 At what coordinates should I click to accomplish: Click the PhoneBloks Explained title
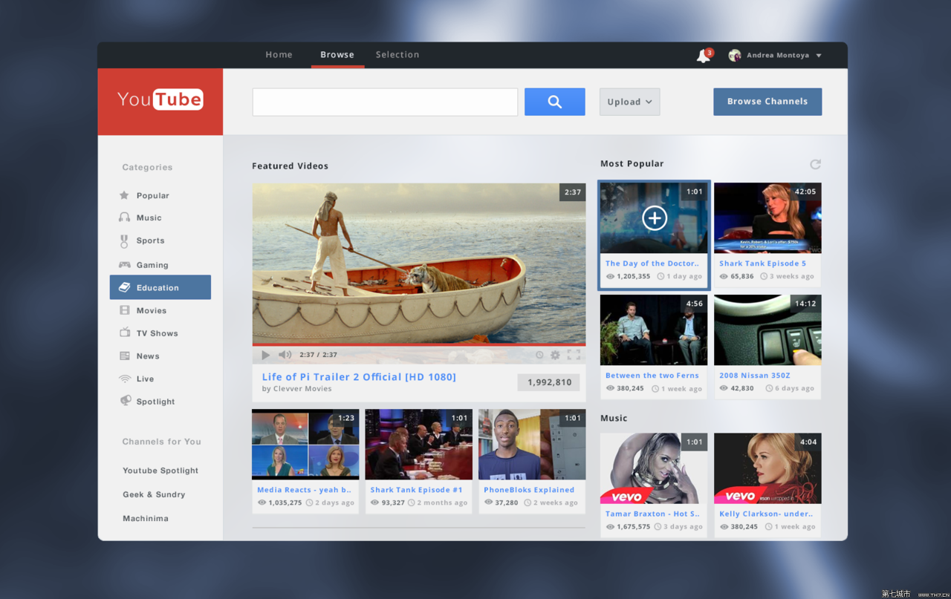pyautogui.click(x=529, y=490)
